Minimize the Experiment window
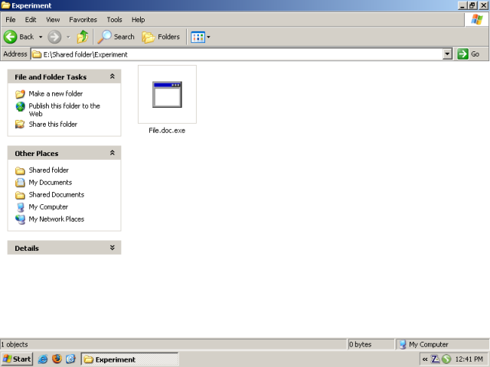Image resolution: width=490 pixels, height=367 pixels. (x=462, y=5)
